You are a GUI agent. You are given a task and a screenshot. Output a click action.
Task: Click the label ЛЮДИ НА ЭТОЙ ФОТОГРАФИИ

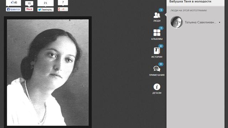188,11
